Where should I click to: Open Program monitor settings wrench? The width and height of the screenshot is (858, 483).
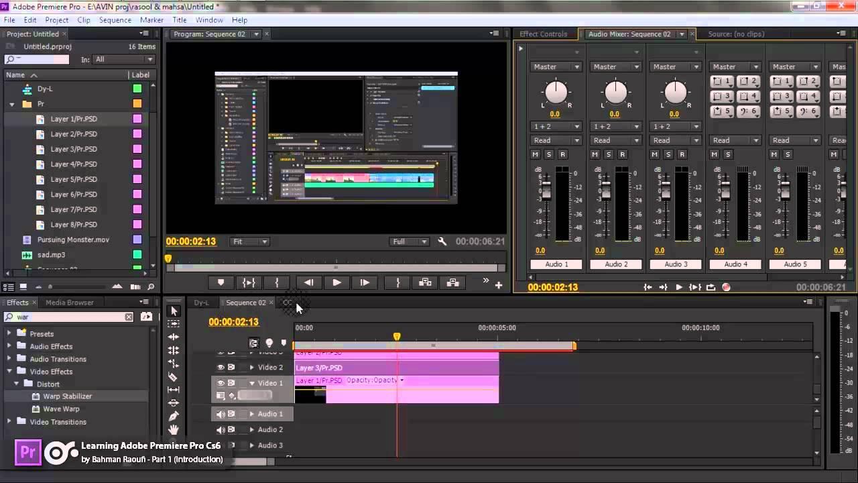pyautogui.click(x=442, y=241)
